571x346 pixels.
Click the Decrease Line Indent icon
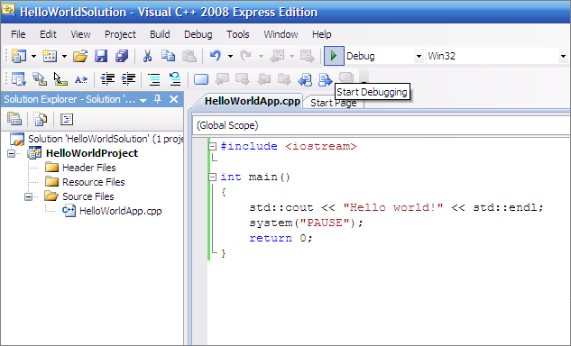[107, 78]
